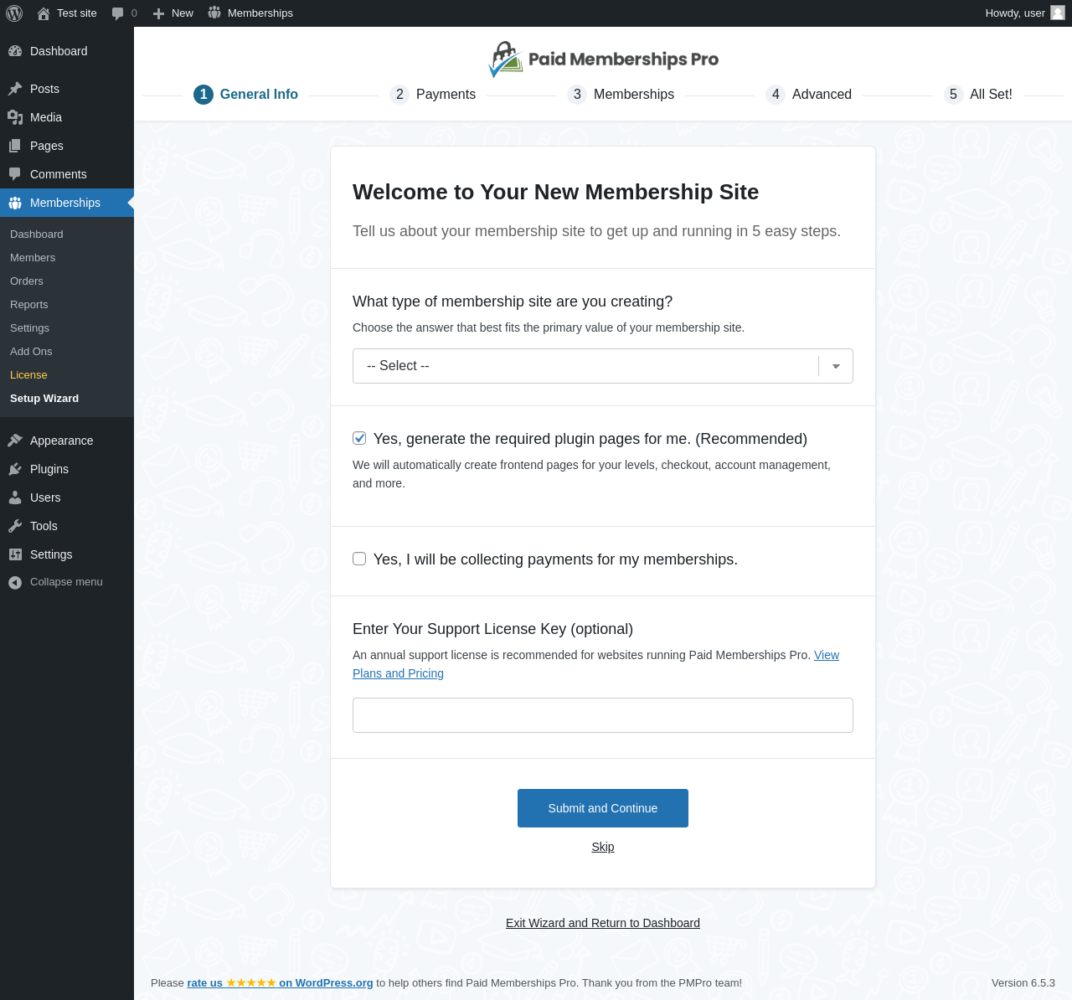The height and width of the screenshot is (1000, 1072).
Task: Select the General Info step label
Action: click(x=259, y=95)
